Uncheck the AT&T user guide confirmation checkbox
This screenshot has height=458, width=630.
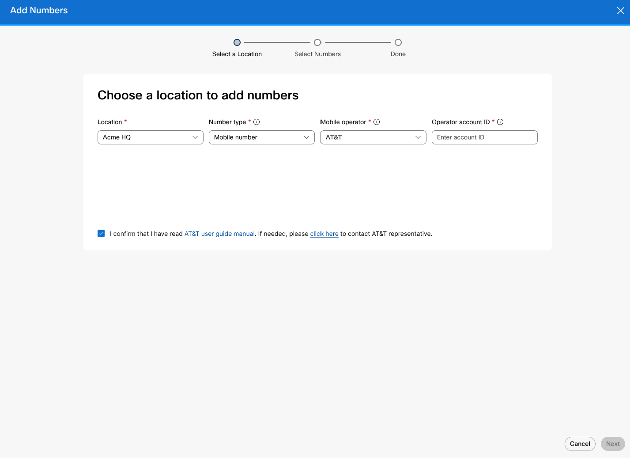pyautogui.click(x=101, y=233)
